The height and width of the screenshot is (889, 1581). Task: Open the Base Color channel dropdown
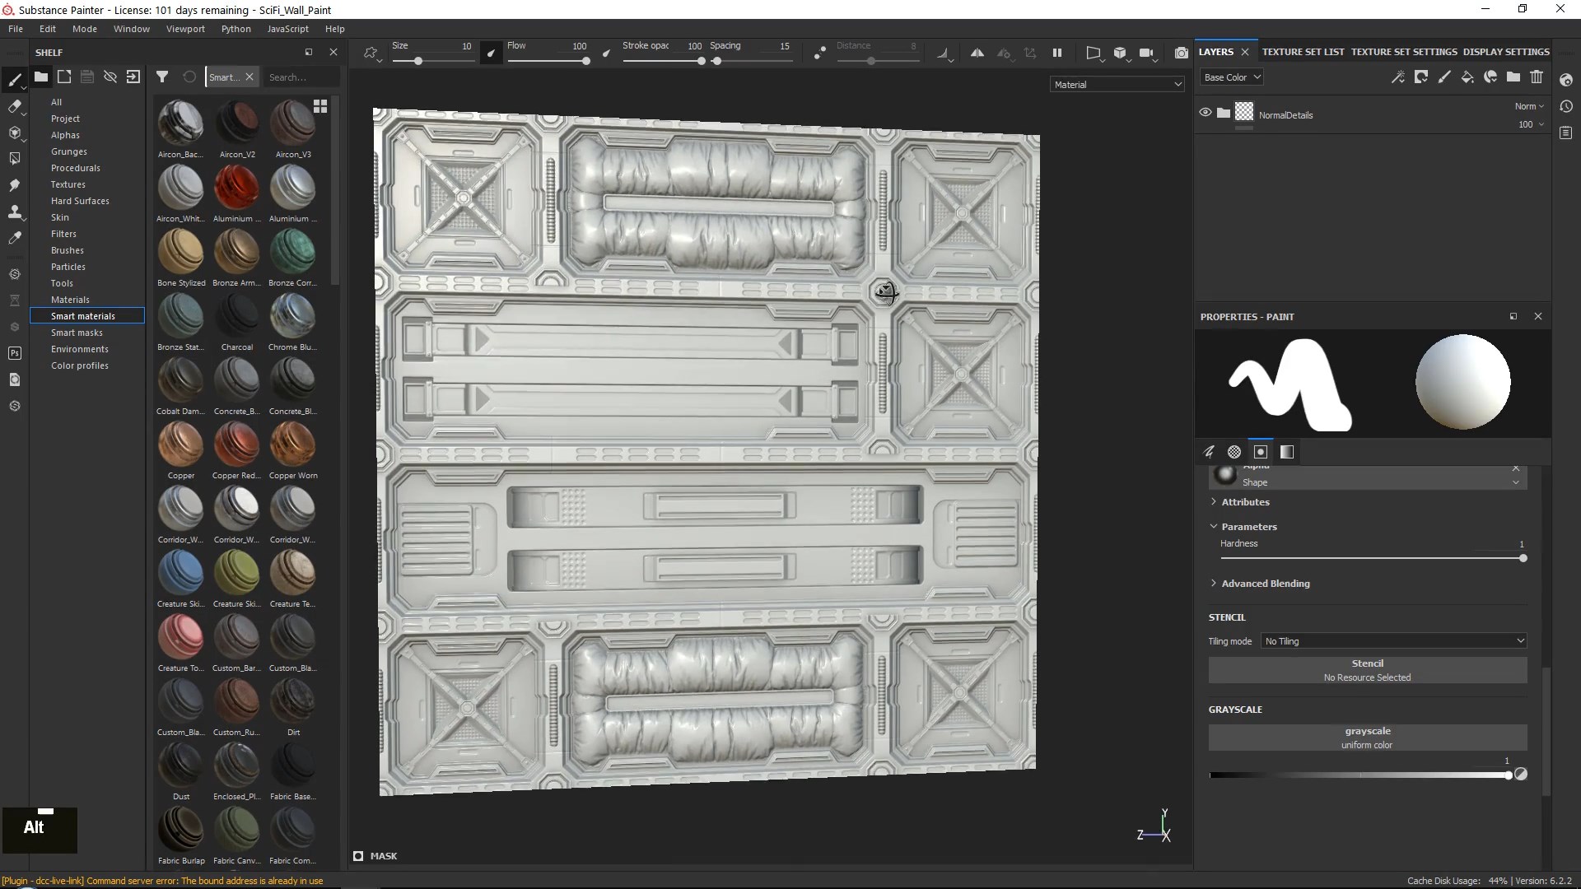[x=1232, y=77]
